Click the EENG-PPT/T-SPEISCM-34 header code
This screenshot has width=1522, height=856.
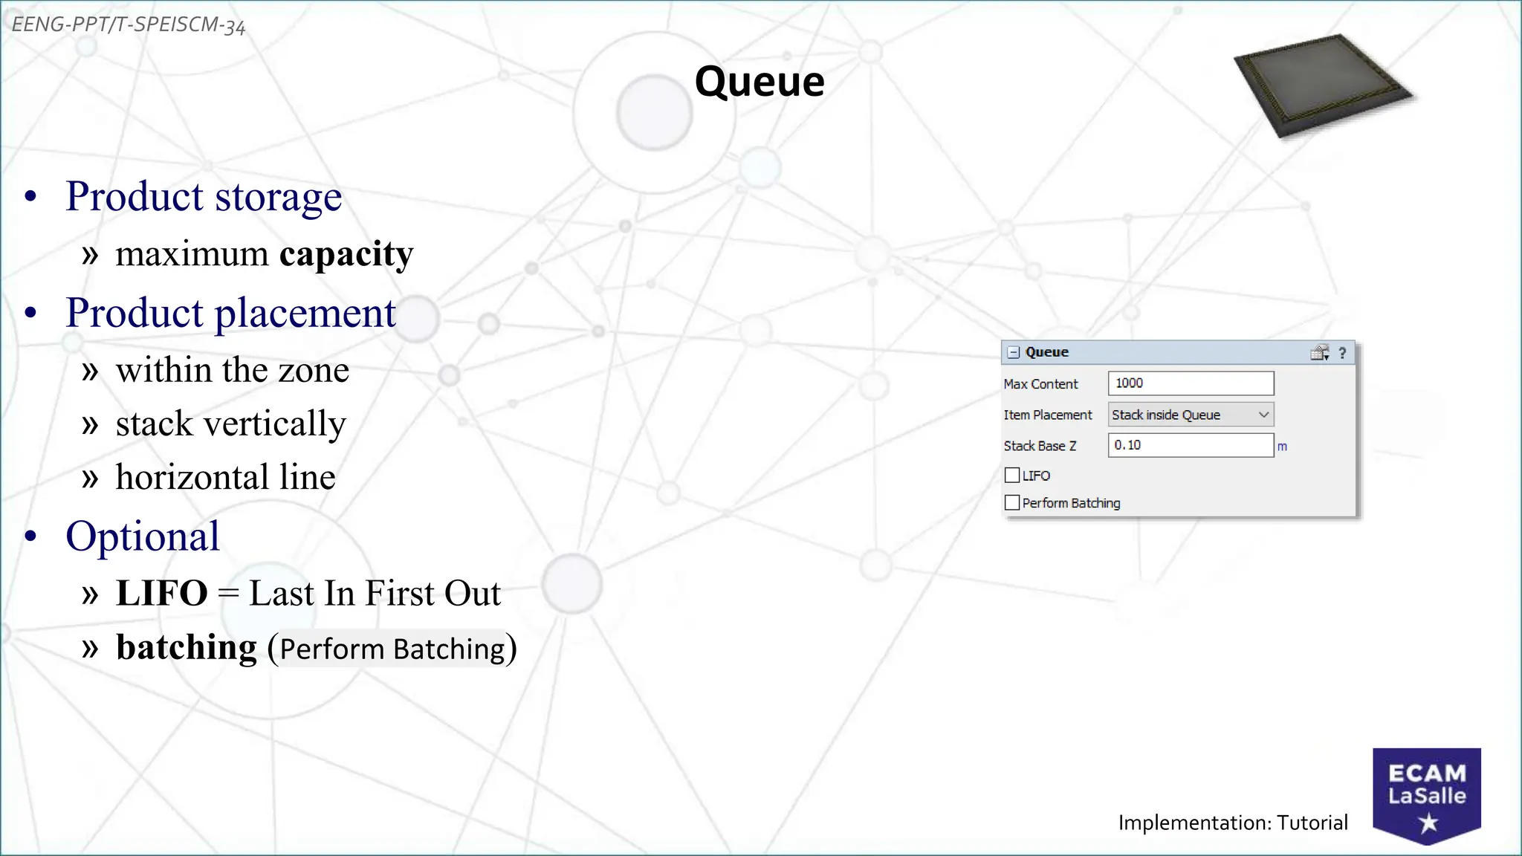point(129,25)
